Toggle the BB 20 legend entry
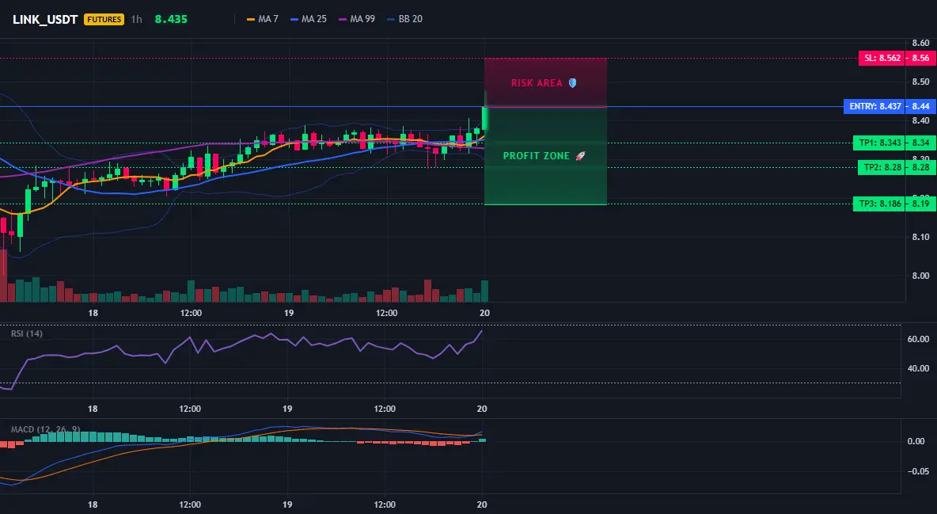 tap(404, 19)
